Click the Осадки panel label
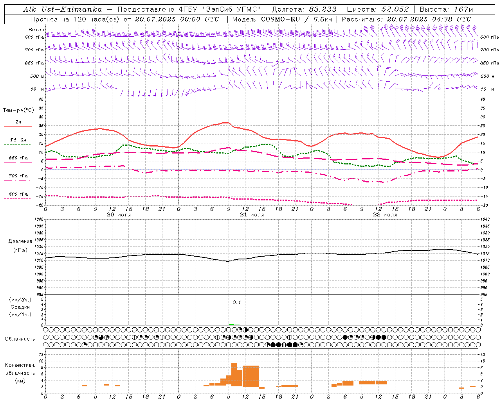This screenshot has height=400, width=501. (20, 307)
